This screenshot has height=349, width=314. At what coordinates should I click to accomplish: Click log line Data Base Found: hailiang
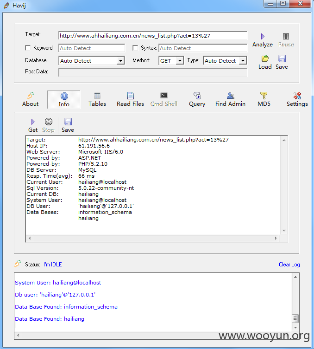tap(50, 319)
